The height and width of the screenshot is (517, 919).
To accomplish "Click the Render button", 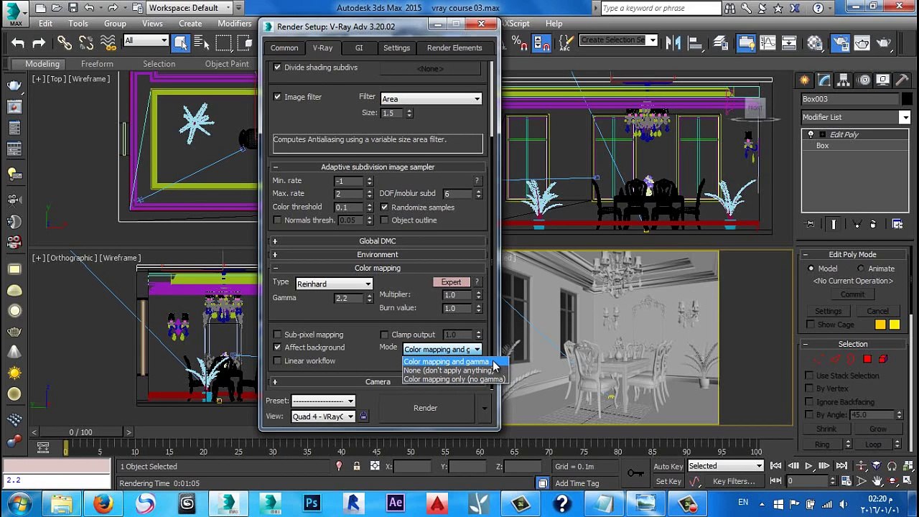I will click(x=425, y=408).
